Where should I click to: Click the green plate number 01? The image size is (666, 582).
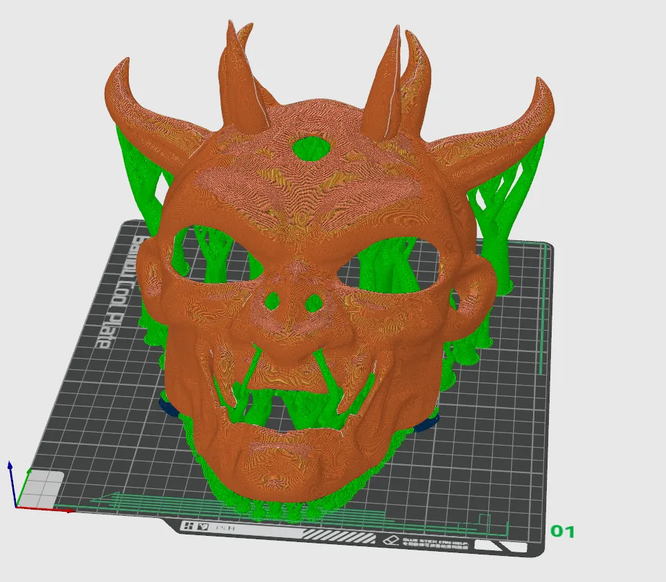[563, 531]
